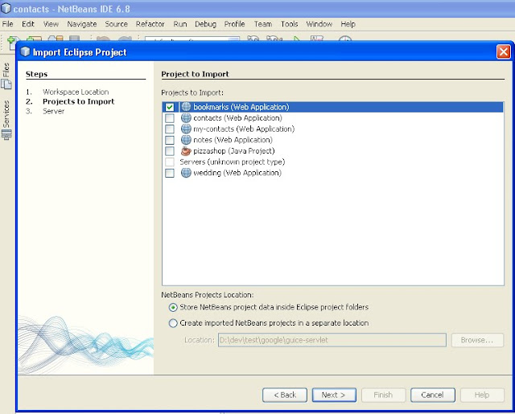The image size is (515, 414).
Task: Check the my-contacts project checkbox
Action: point(170,129)
